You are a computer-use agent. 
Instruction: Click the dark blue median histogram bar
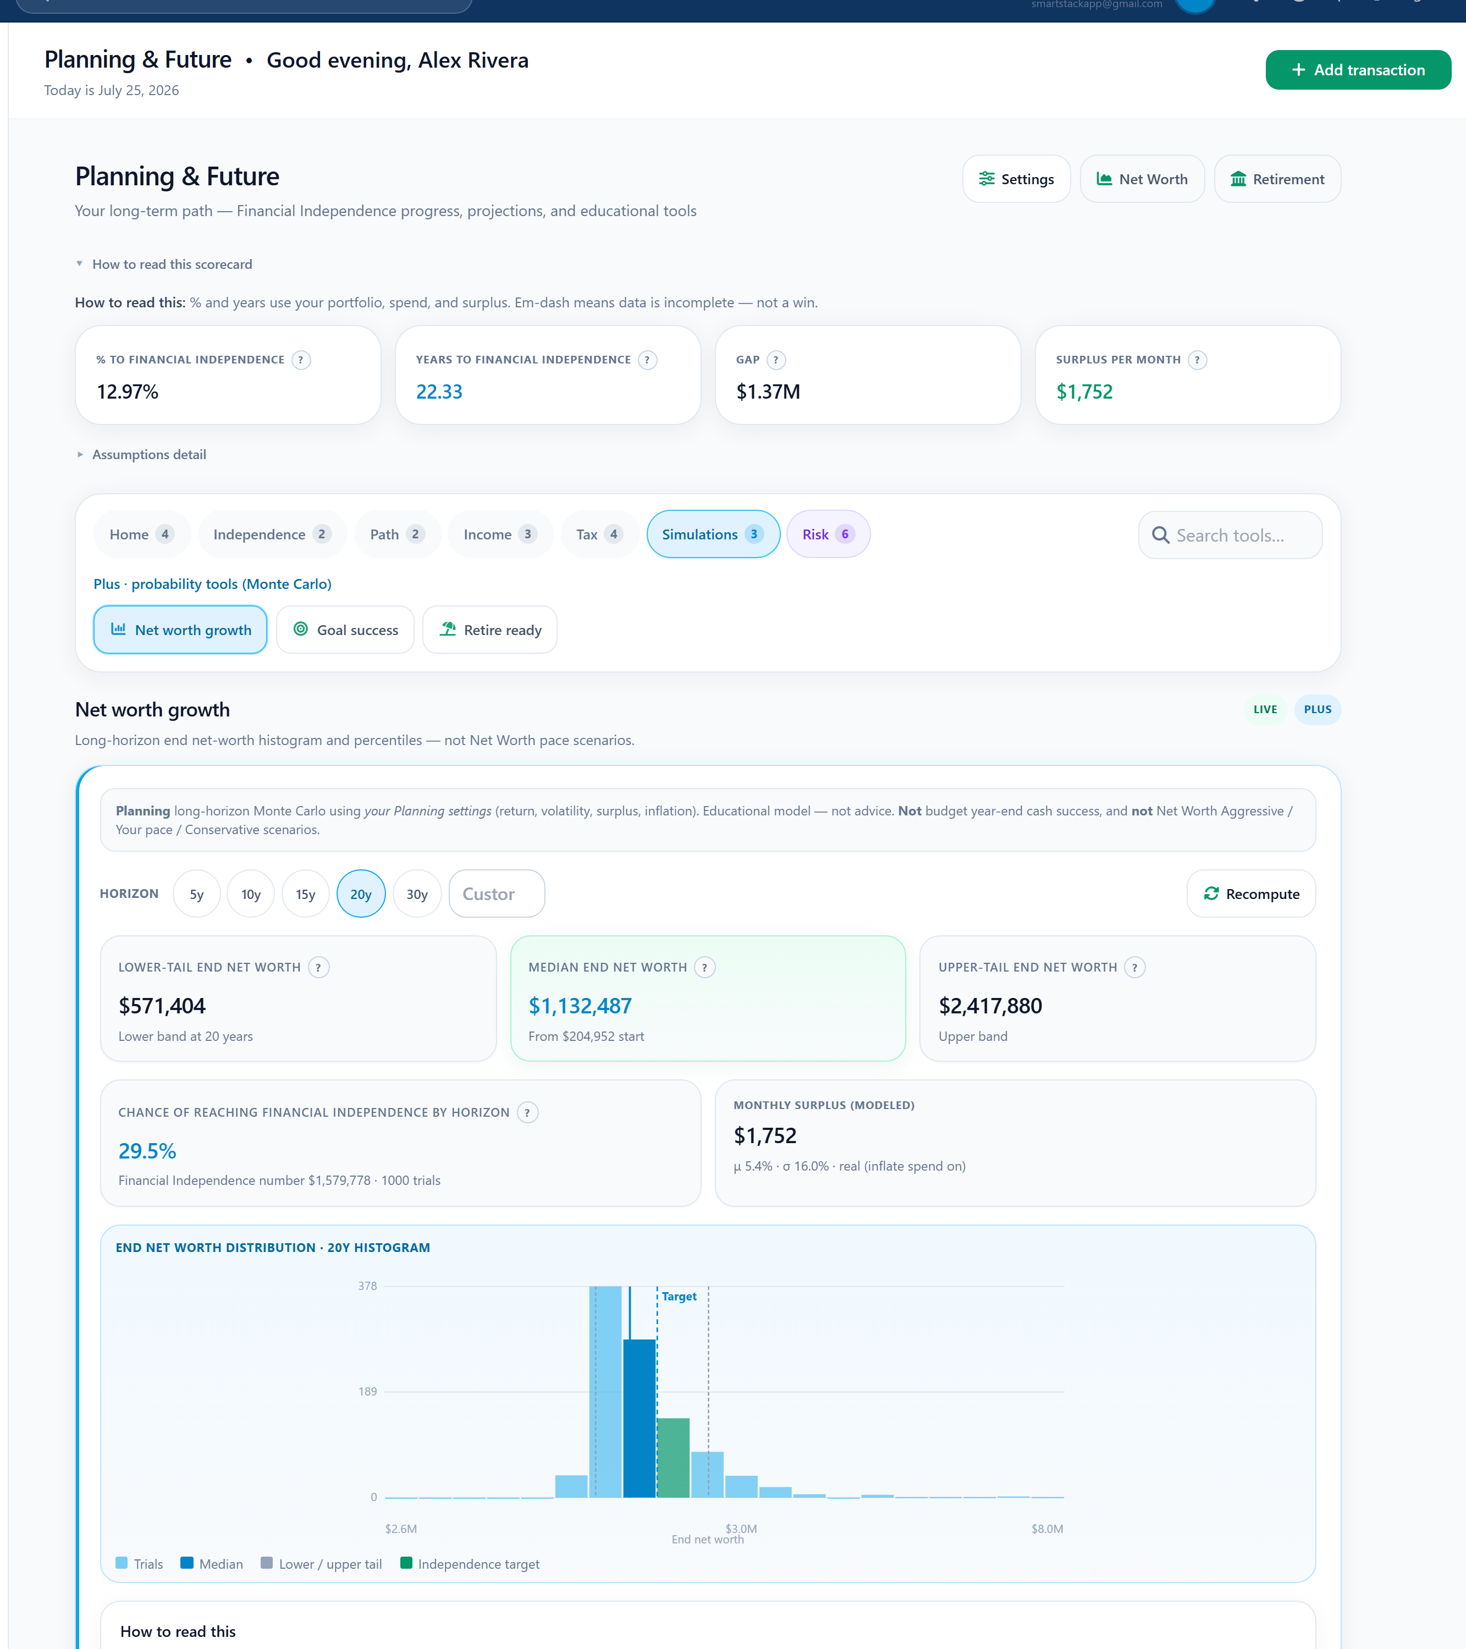(x=639, y=1418)
